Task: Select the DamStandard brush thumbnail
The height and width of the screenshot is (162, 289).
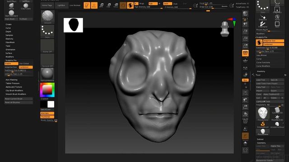Action: pos(11,13)
